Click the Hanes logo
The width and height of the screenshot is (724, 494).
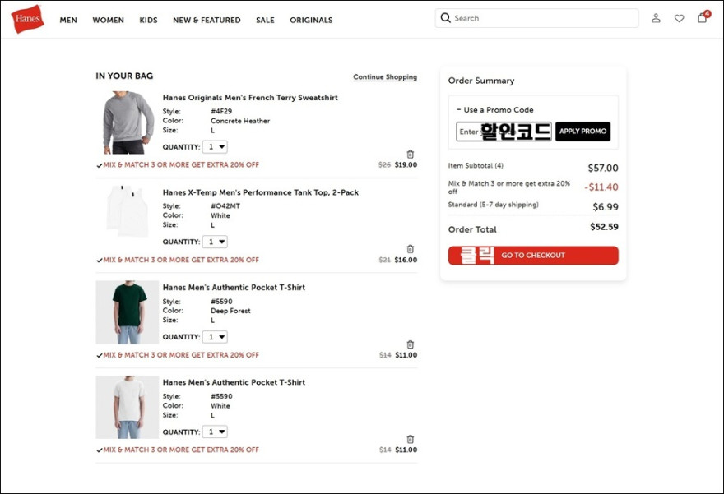tap(28, 19)
